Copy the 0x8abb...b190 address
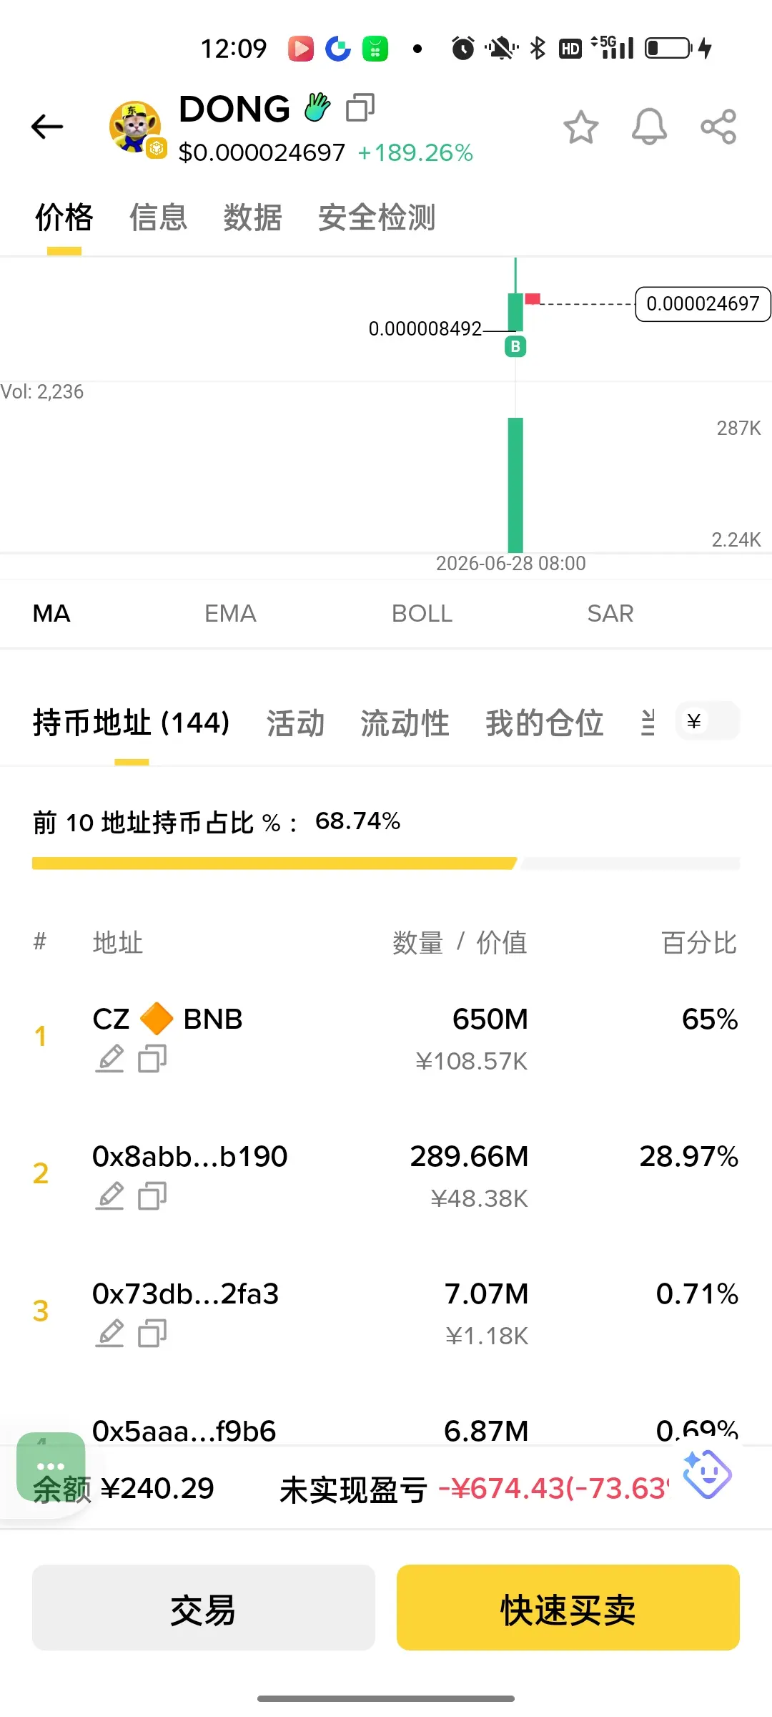 (152, 1195)
